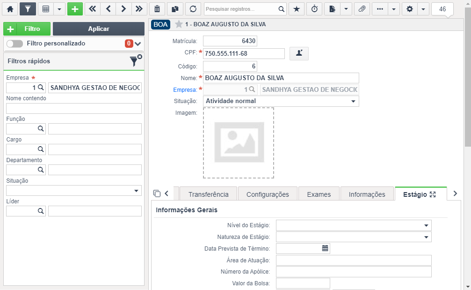Go to the previous record
Viewport: 471px width, 290px height.
108,9
